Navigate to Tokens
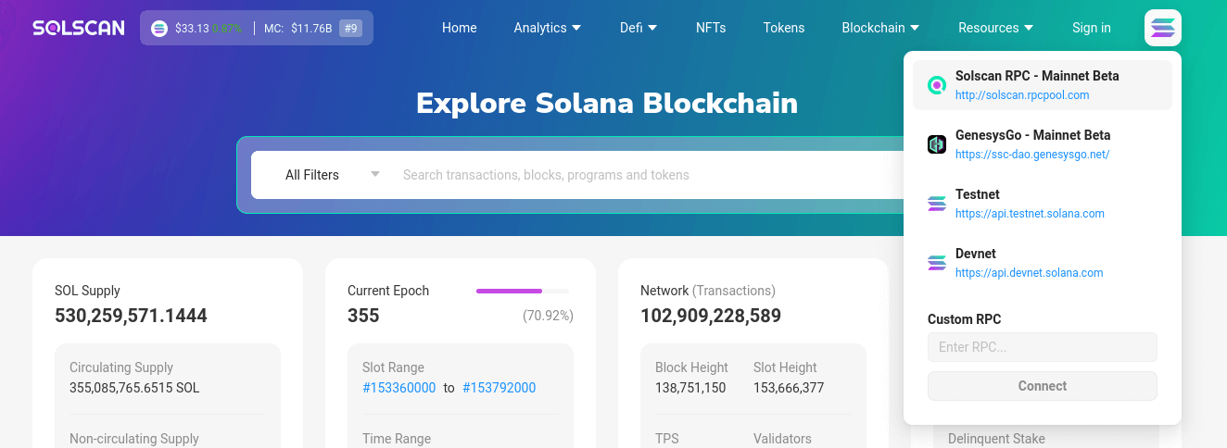This screenshot has height=448, width=1227. click(784, 28)
